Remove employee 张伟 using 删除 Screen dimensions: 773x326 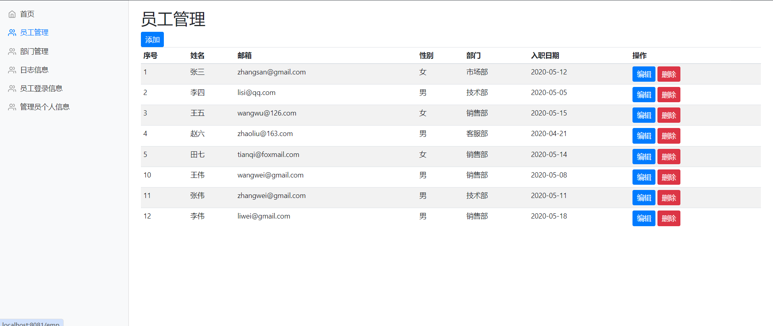[669, 198]
